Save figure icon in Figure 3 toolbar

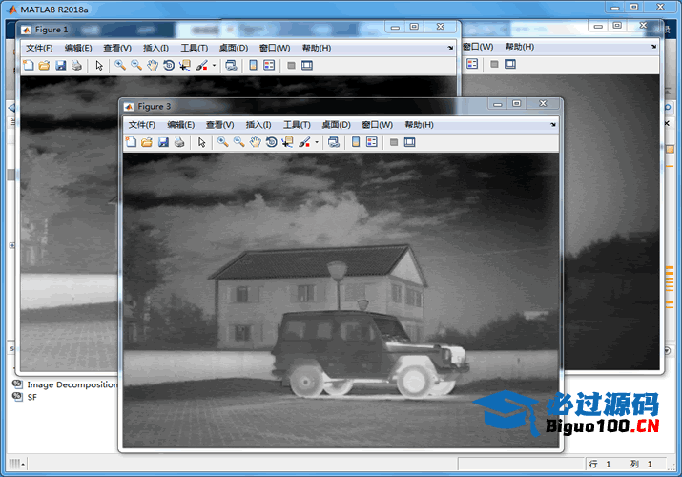tap(163, 142)
